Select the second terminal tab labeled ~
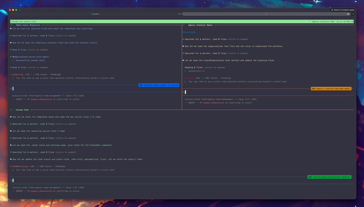The width and height of the screenshot is (364, 207). [266, 14]
